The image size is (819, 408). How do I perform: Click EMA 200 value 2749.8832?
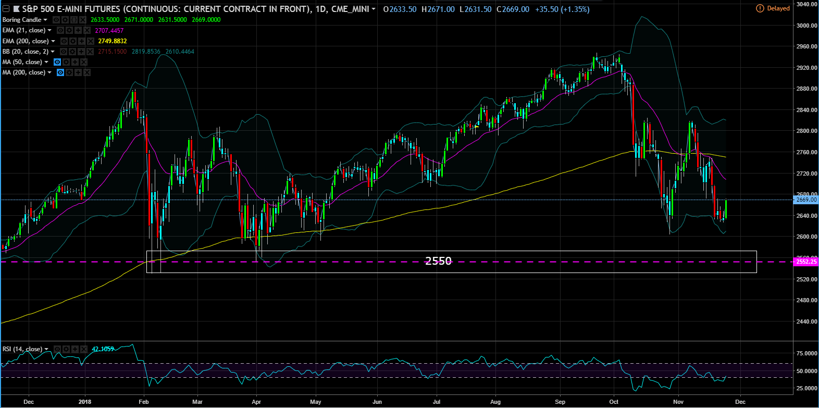coord(113,41)
